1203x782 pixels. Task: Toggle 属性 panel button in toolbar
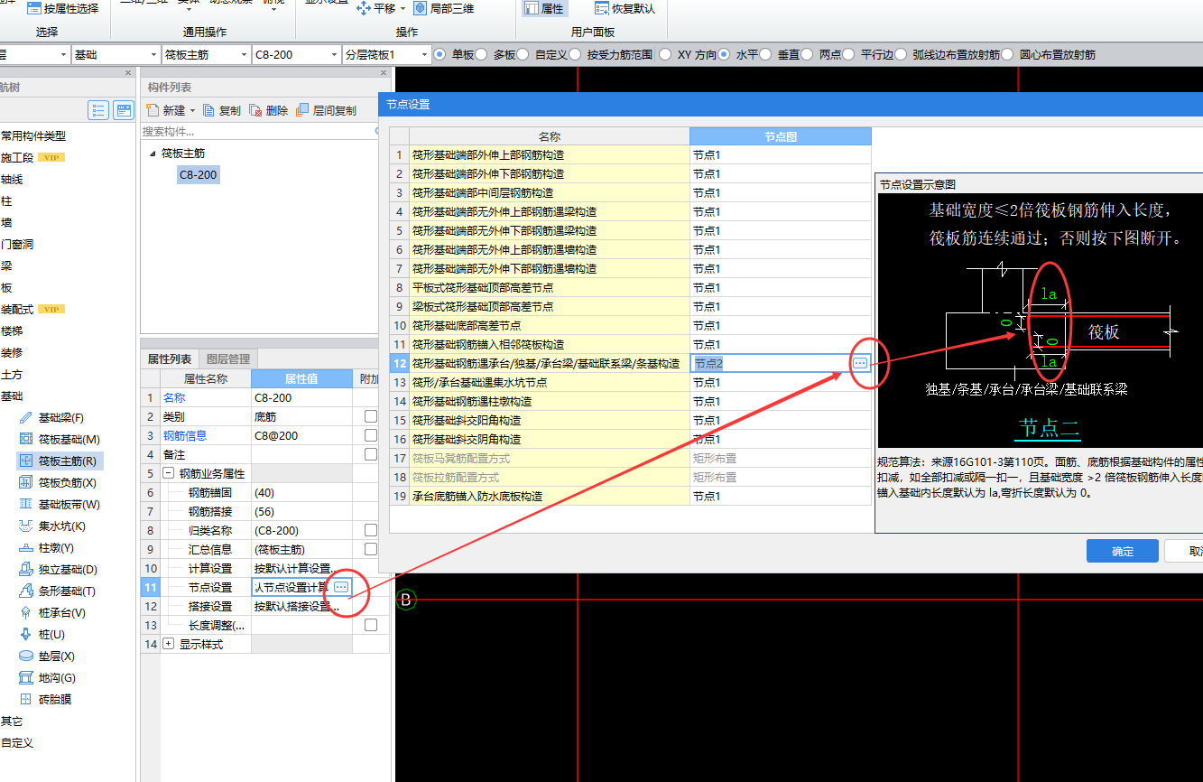[x=544, y=8]
